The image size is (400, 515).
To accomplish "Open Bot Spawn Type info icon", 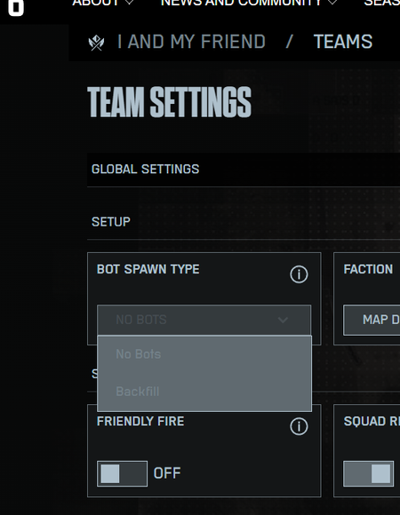I will [x=299, y=274].
